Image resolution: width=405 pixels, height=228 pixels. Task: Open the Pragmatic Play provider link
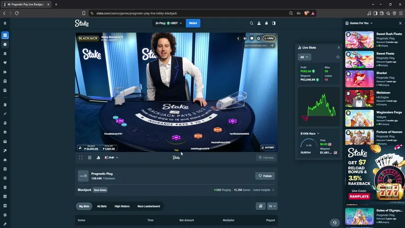click(x=102, y=174)
